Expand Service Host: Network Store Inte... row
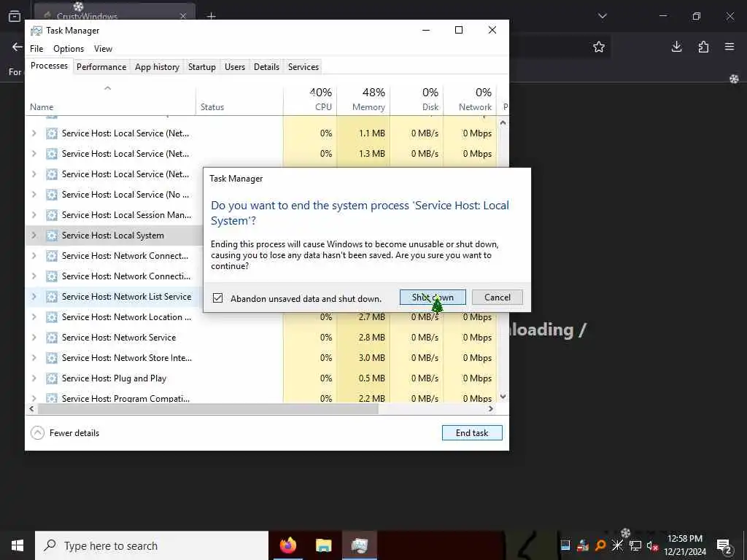Viewport: 747px width, 560px height. (x=34, y=358)
